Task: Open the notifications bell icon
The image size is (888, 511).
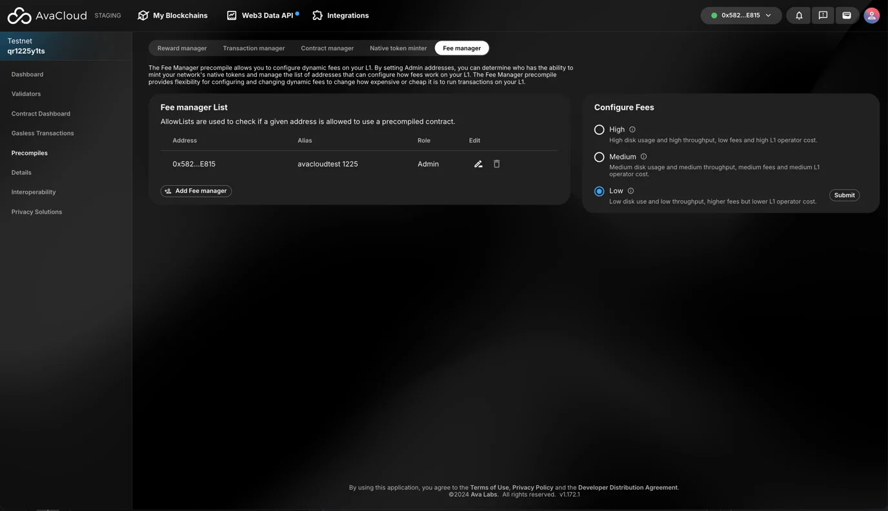Action: click(x=799, y=15)
